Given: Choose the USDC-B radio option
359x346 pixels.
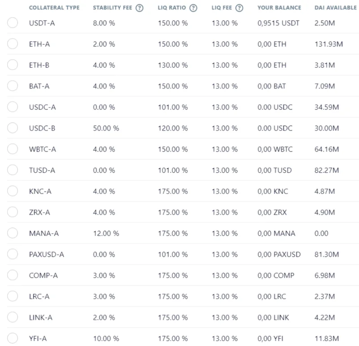Looking at the screenshot, I should pos(13,128).
